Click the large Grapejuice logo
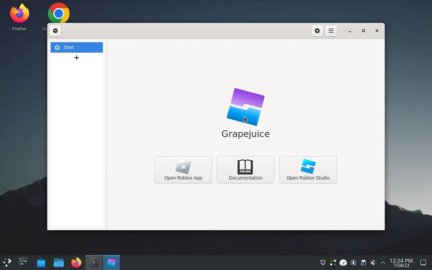Screen dimensions: 432x270 tap(246, 107)
